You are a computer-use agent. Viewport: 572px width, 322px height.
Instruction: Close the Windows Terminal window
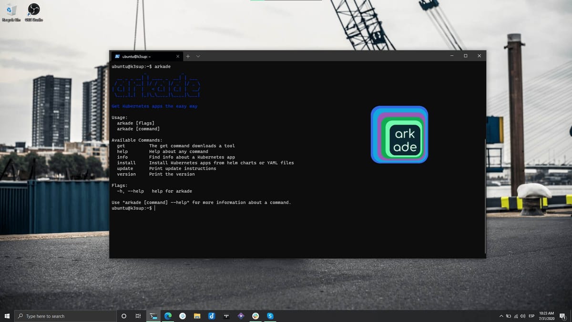pyautogui.click(x=479, y=56)
